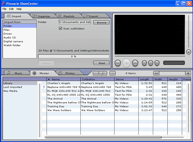Select the We Were Soldiers movie

[x=114, y=110]
